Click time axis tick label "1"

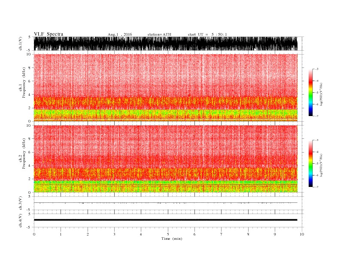click(61, 234)
